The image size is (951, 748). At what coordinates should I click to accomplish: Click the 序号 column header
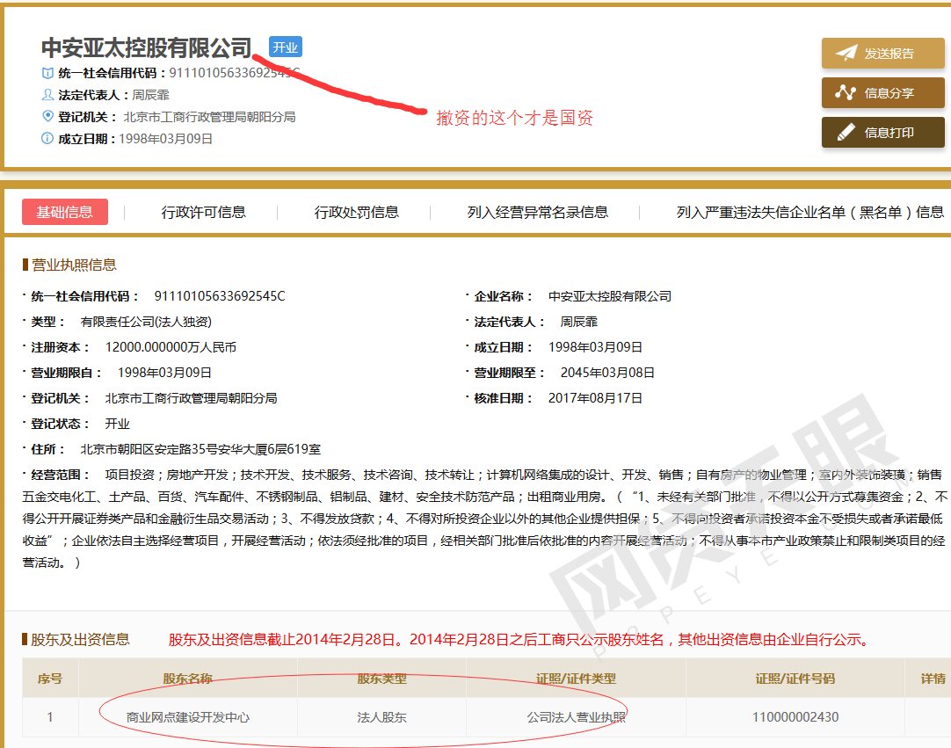pos(50,679)
